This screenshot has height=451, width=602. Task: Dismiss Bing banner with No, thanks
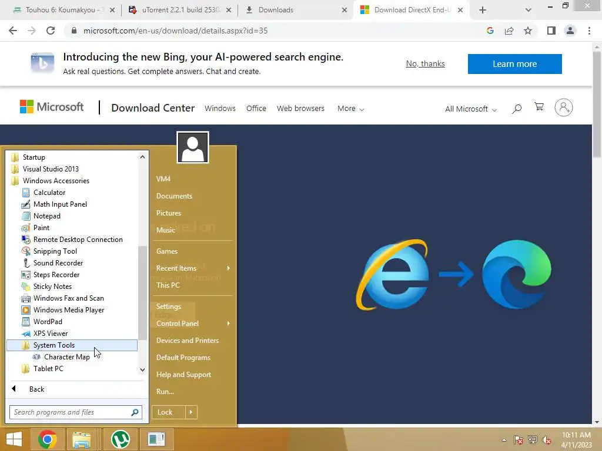(425, 63)
